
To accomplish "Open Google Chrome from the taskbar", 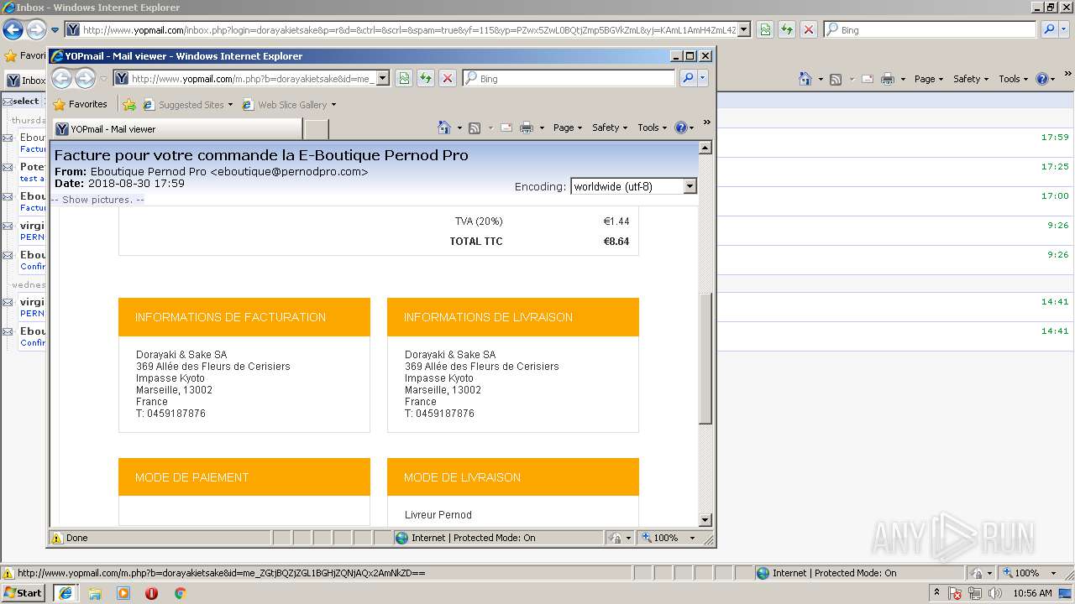I will 180,593.
